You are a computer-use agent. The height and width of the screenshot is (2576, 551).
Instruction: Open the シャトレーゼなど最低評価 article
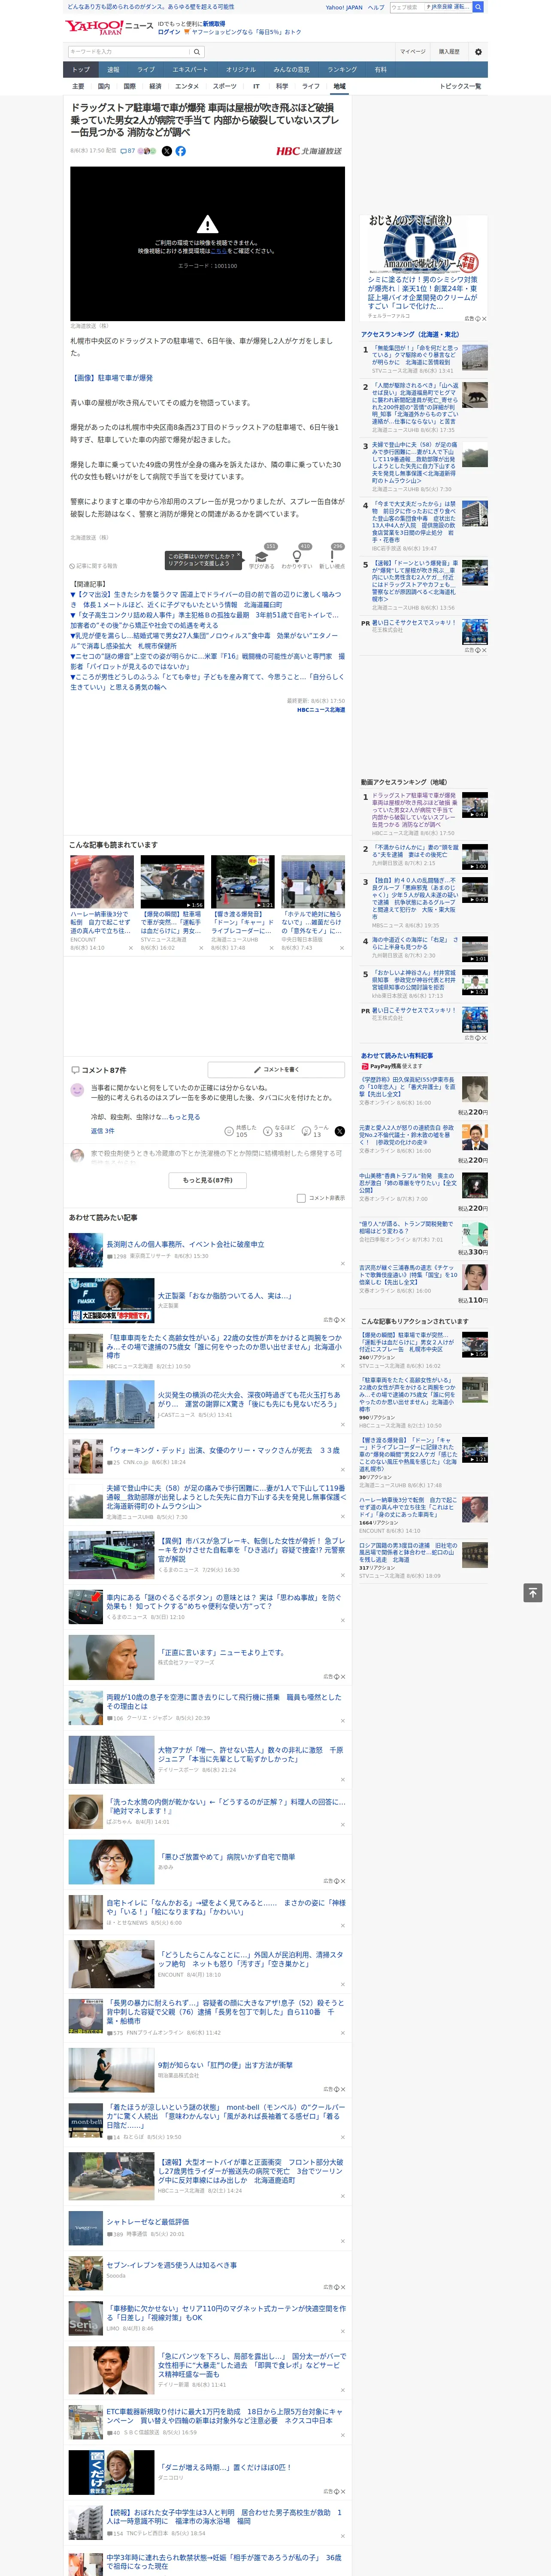pyautogui.click(x=148, y=2222)
